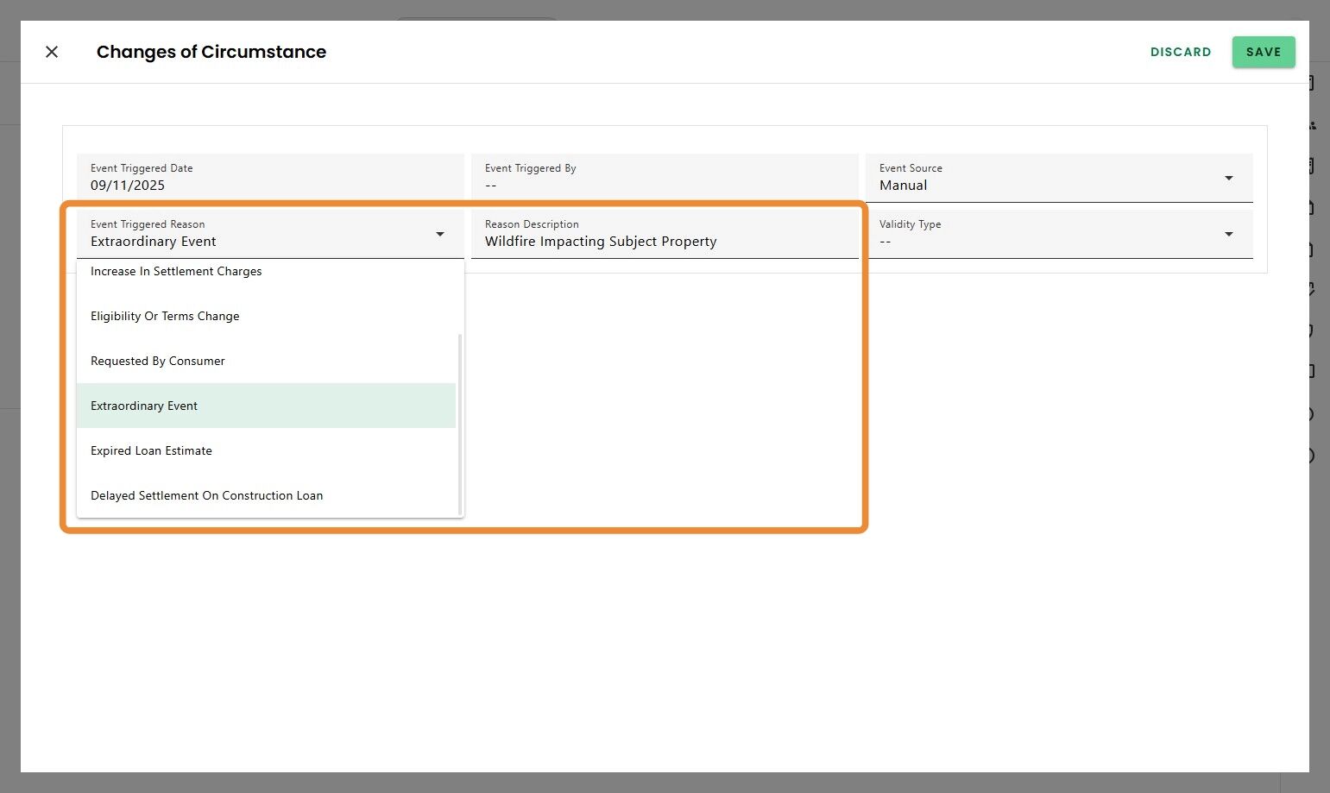The height and width of the screenshot is (793, 1330).
Task: Click the Event Triggered Date field
Action: coord(270,178)
